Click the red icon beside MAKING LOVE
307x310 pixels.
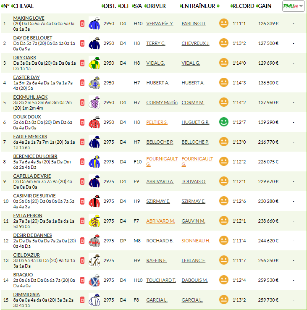[x=82, y=24]
